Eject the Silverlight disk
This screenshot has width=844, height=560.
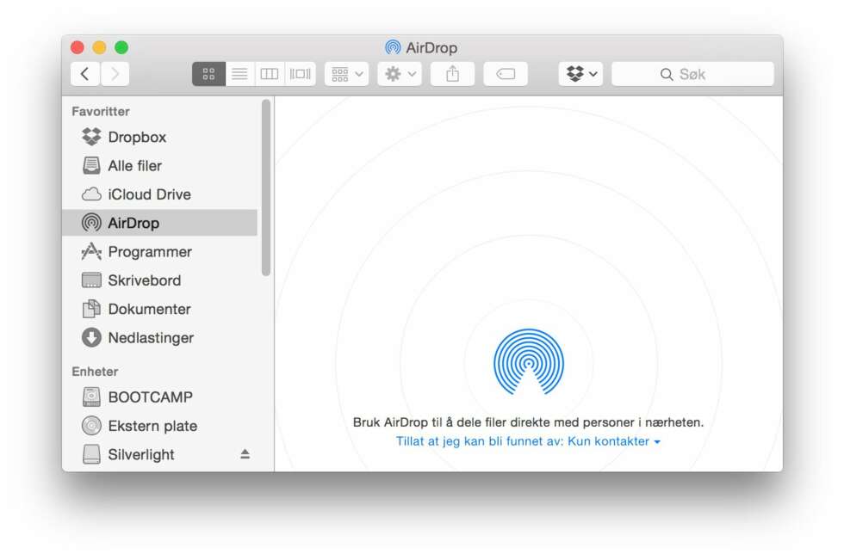point(245,454)
